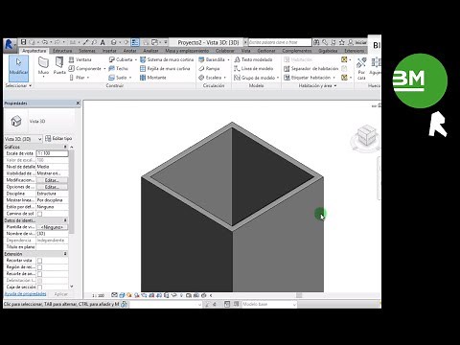Select the Muro wall tool
The width and height of the screenshot is (460, 345).
(x=43, y=66)
